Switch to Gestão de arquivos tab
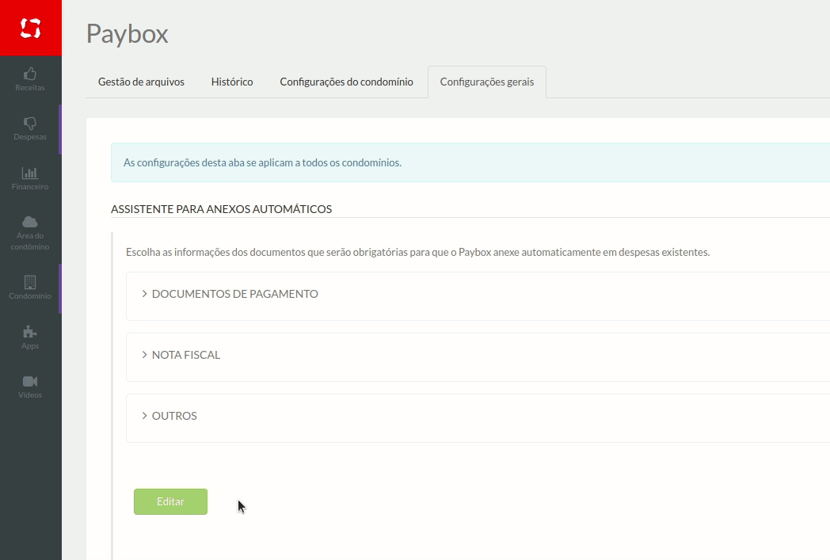The height and width of the screenshot is (560, 830). (141, 82)
